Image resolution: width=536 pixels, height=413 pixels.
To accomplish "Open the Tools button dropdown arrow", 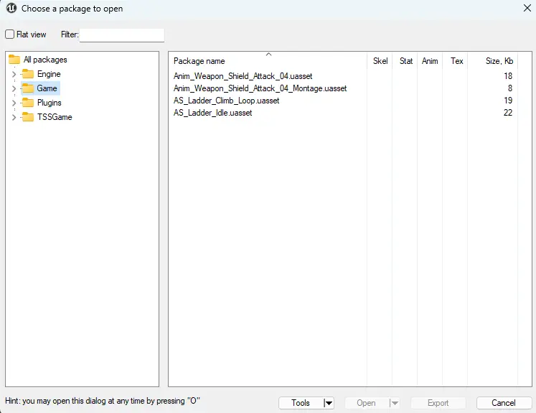I will tap(328, 403).
